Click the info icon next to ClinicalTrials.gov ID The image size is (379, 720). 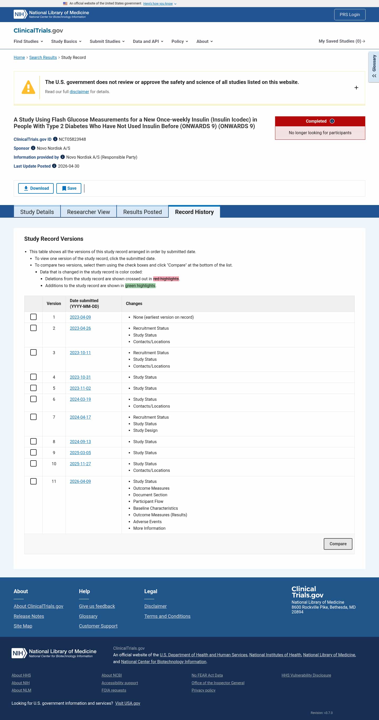tap(55, 139)
